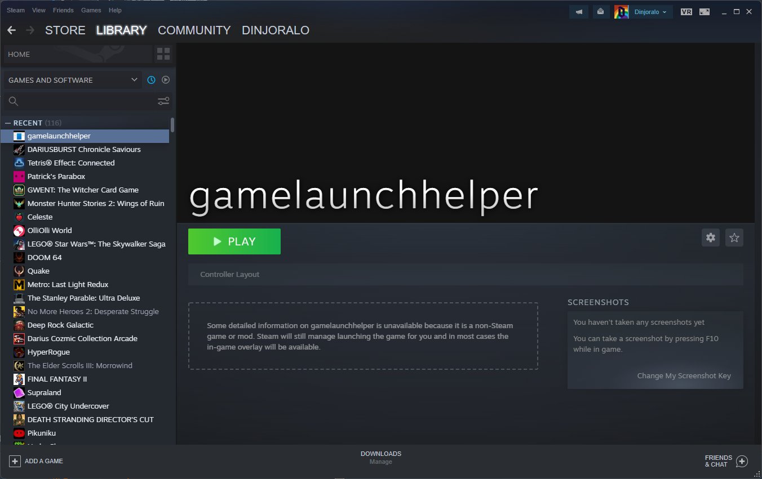This screenshot has width=762, height=479.
Task: Open Controller Layout
Action: (466, 275)
